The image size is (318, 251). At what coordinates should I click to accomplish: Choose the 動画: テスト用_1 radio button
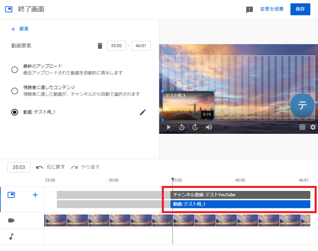point(15,112)
